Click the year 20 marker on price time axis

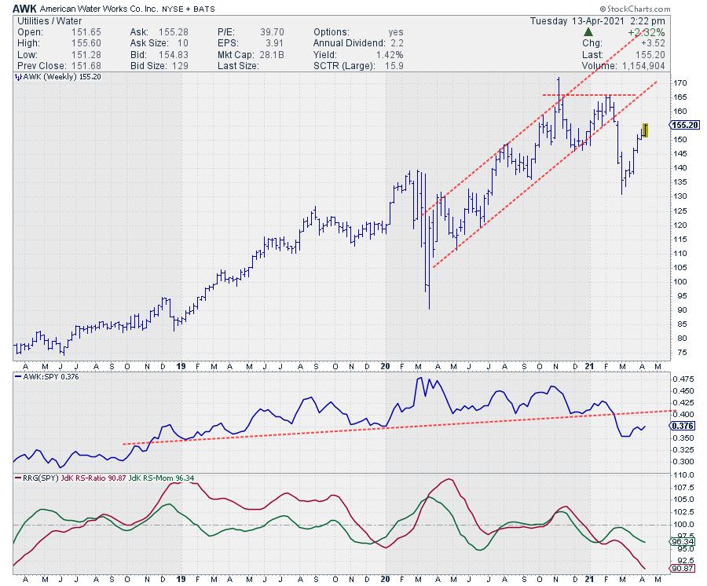tap(385, 366)
